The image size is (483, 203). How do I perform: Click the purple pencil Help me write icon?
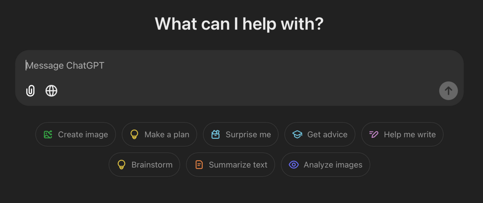point(373,134)
